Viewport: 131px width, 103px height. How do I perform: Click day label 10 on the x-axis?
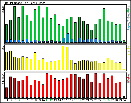click(43, 100)
